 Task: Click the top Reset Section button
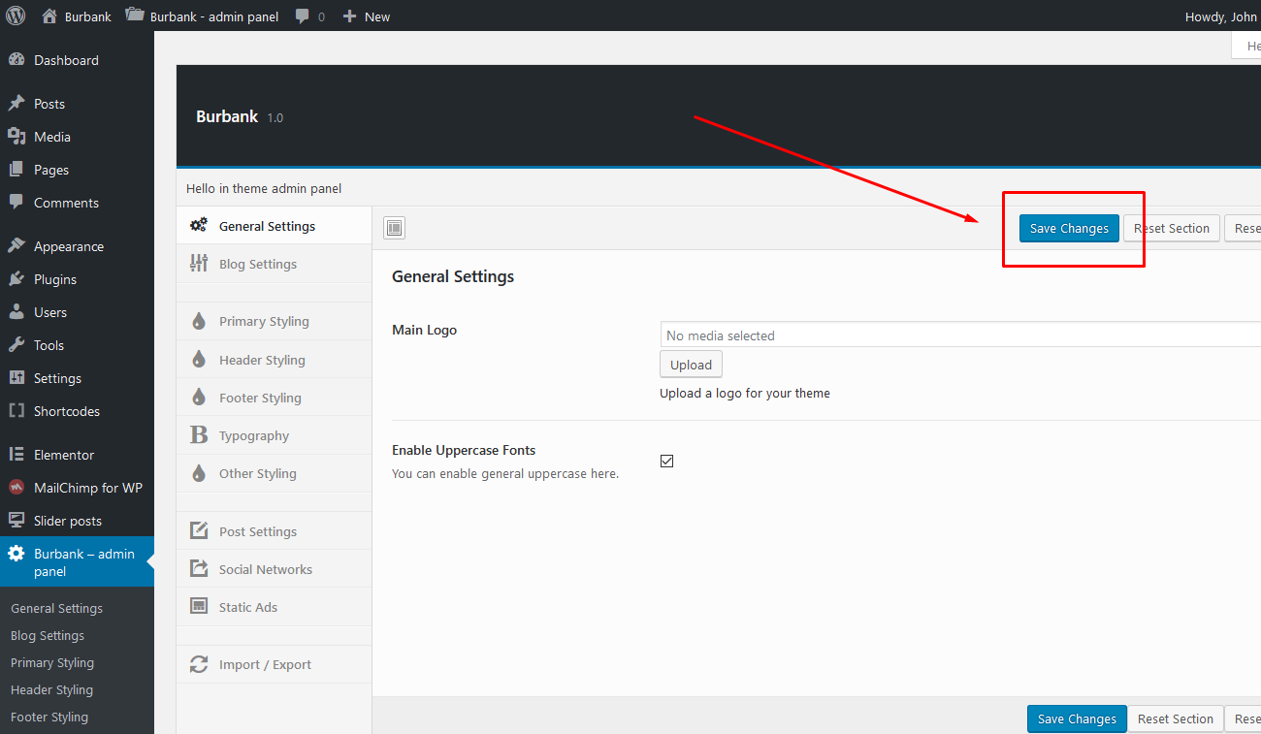click(x=1172, y=228)
